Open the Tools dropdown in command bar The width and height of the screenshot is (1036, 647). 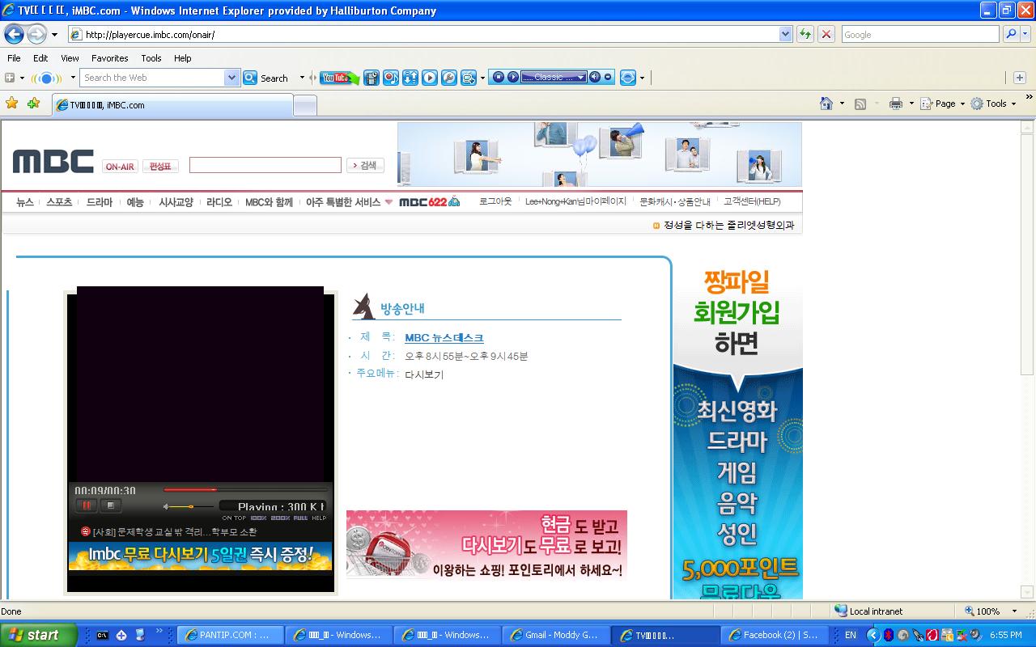[x=1013, y=104]
